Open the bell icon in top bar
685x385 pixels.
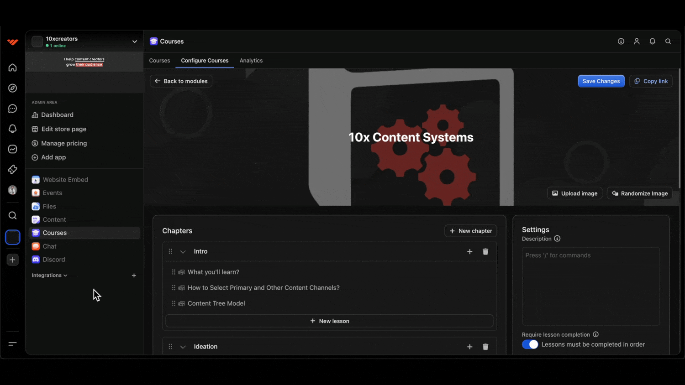[x=653, y=42]
